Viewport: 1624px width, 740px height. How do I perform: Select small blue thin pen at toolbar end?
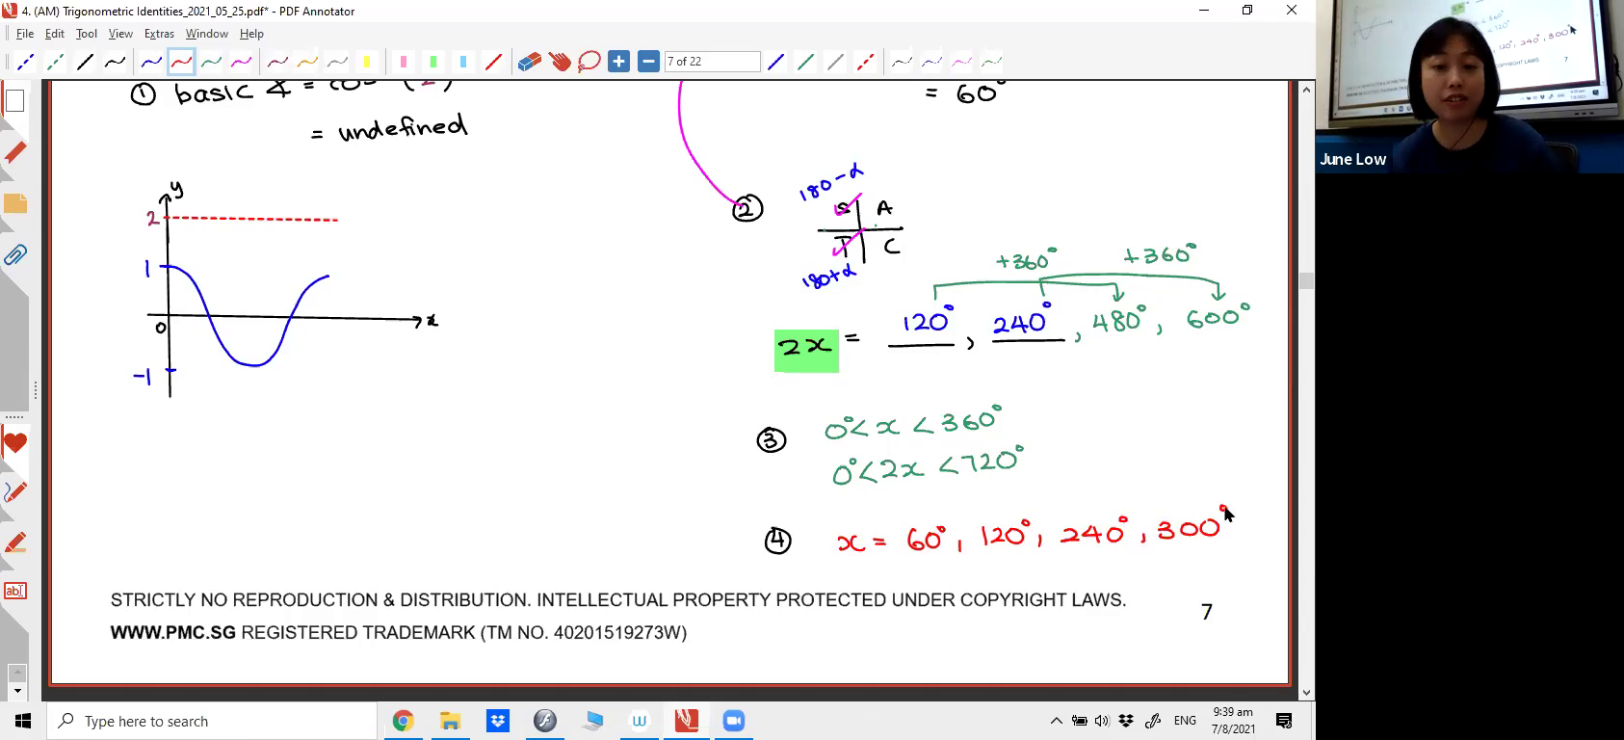click(x=931, y=62)
